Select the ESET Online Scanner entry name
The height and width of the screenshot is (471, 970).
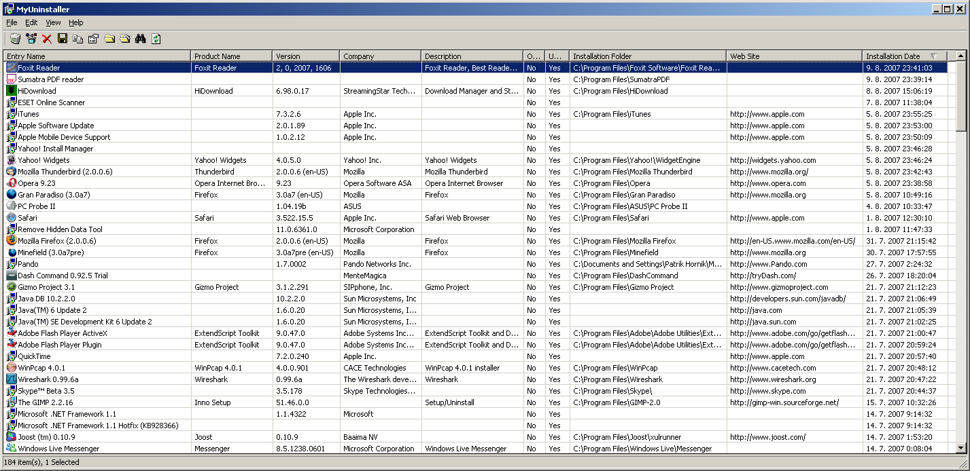52,102
